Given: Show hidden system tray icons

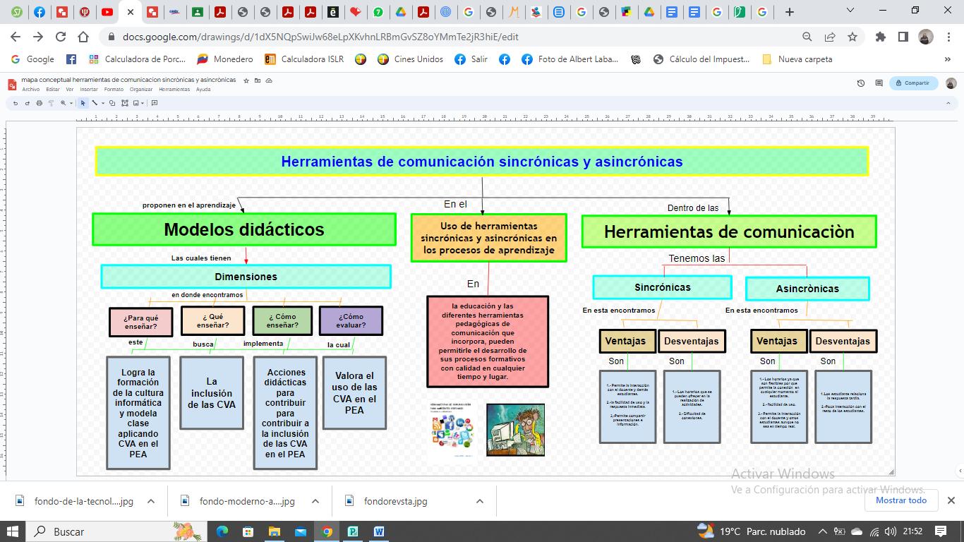Looking at the screenshot, I should (x=822, y=531).
